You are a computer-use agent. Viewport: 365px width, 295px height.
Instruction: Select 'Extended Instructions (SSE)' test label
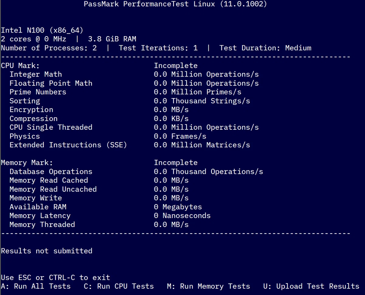68,145
